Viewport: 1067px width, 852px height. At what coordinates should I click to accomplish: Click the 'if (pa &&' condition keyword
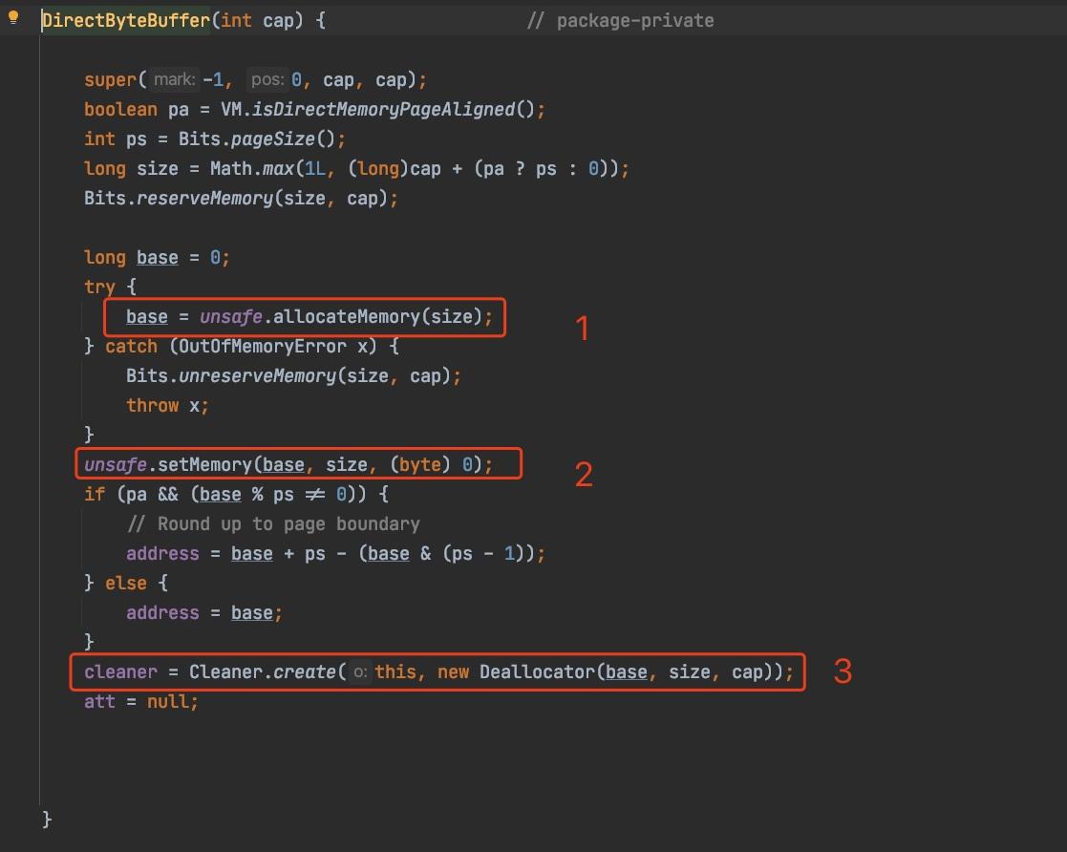(94, 494)
